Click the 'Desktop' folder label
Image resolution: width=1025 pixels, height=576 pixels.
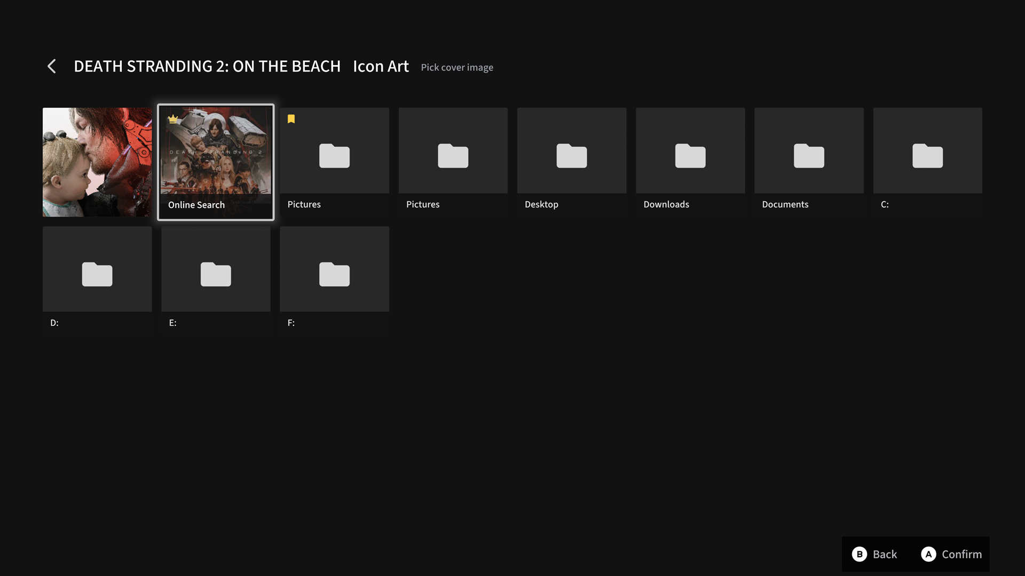click(x=541, y=204)
